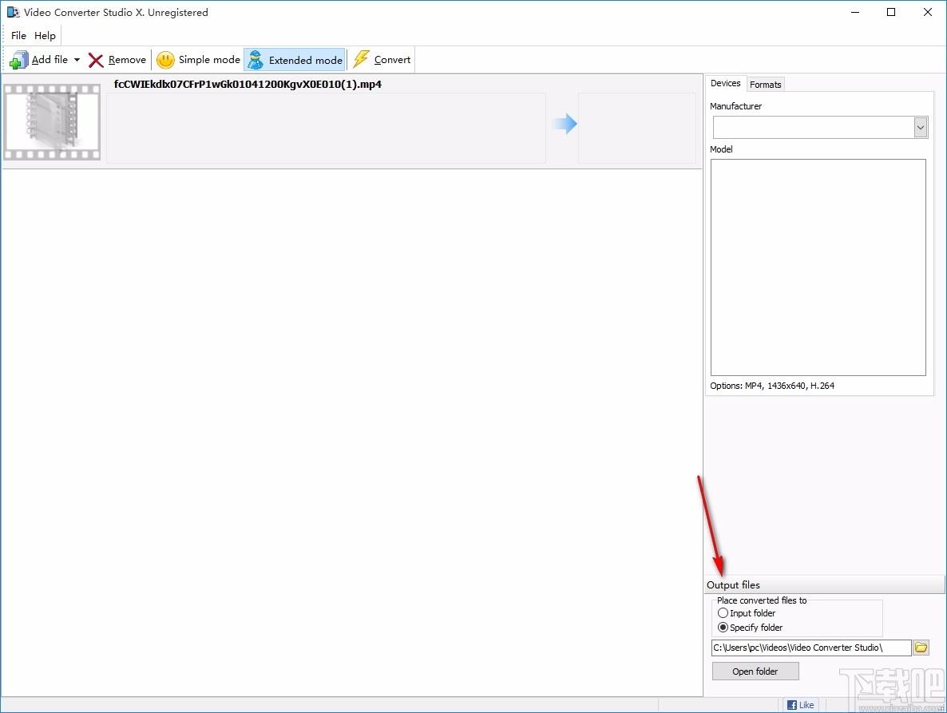Browse for output folder with folder icon
Viewport: 947px width, 713px height.
tap(921, 648)
